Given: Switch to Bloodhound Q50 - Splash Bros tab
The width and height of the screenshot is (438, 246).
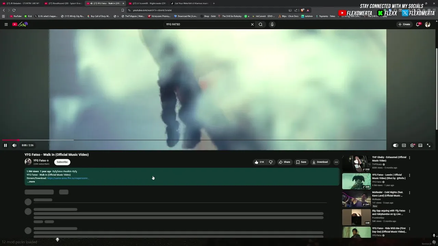Looking at the screenshot, I should (63, 3).
